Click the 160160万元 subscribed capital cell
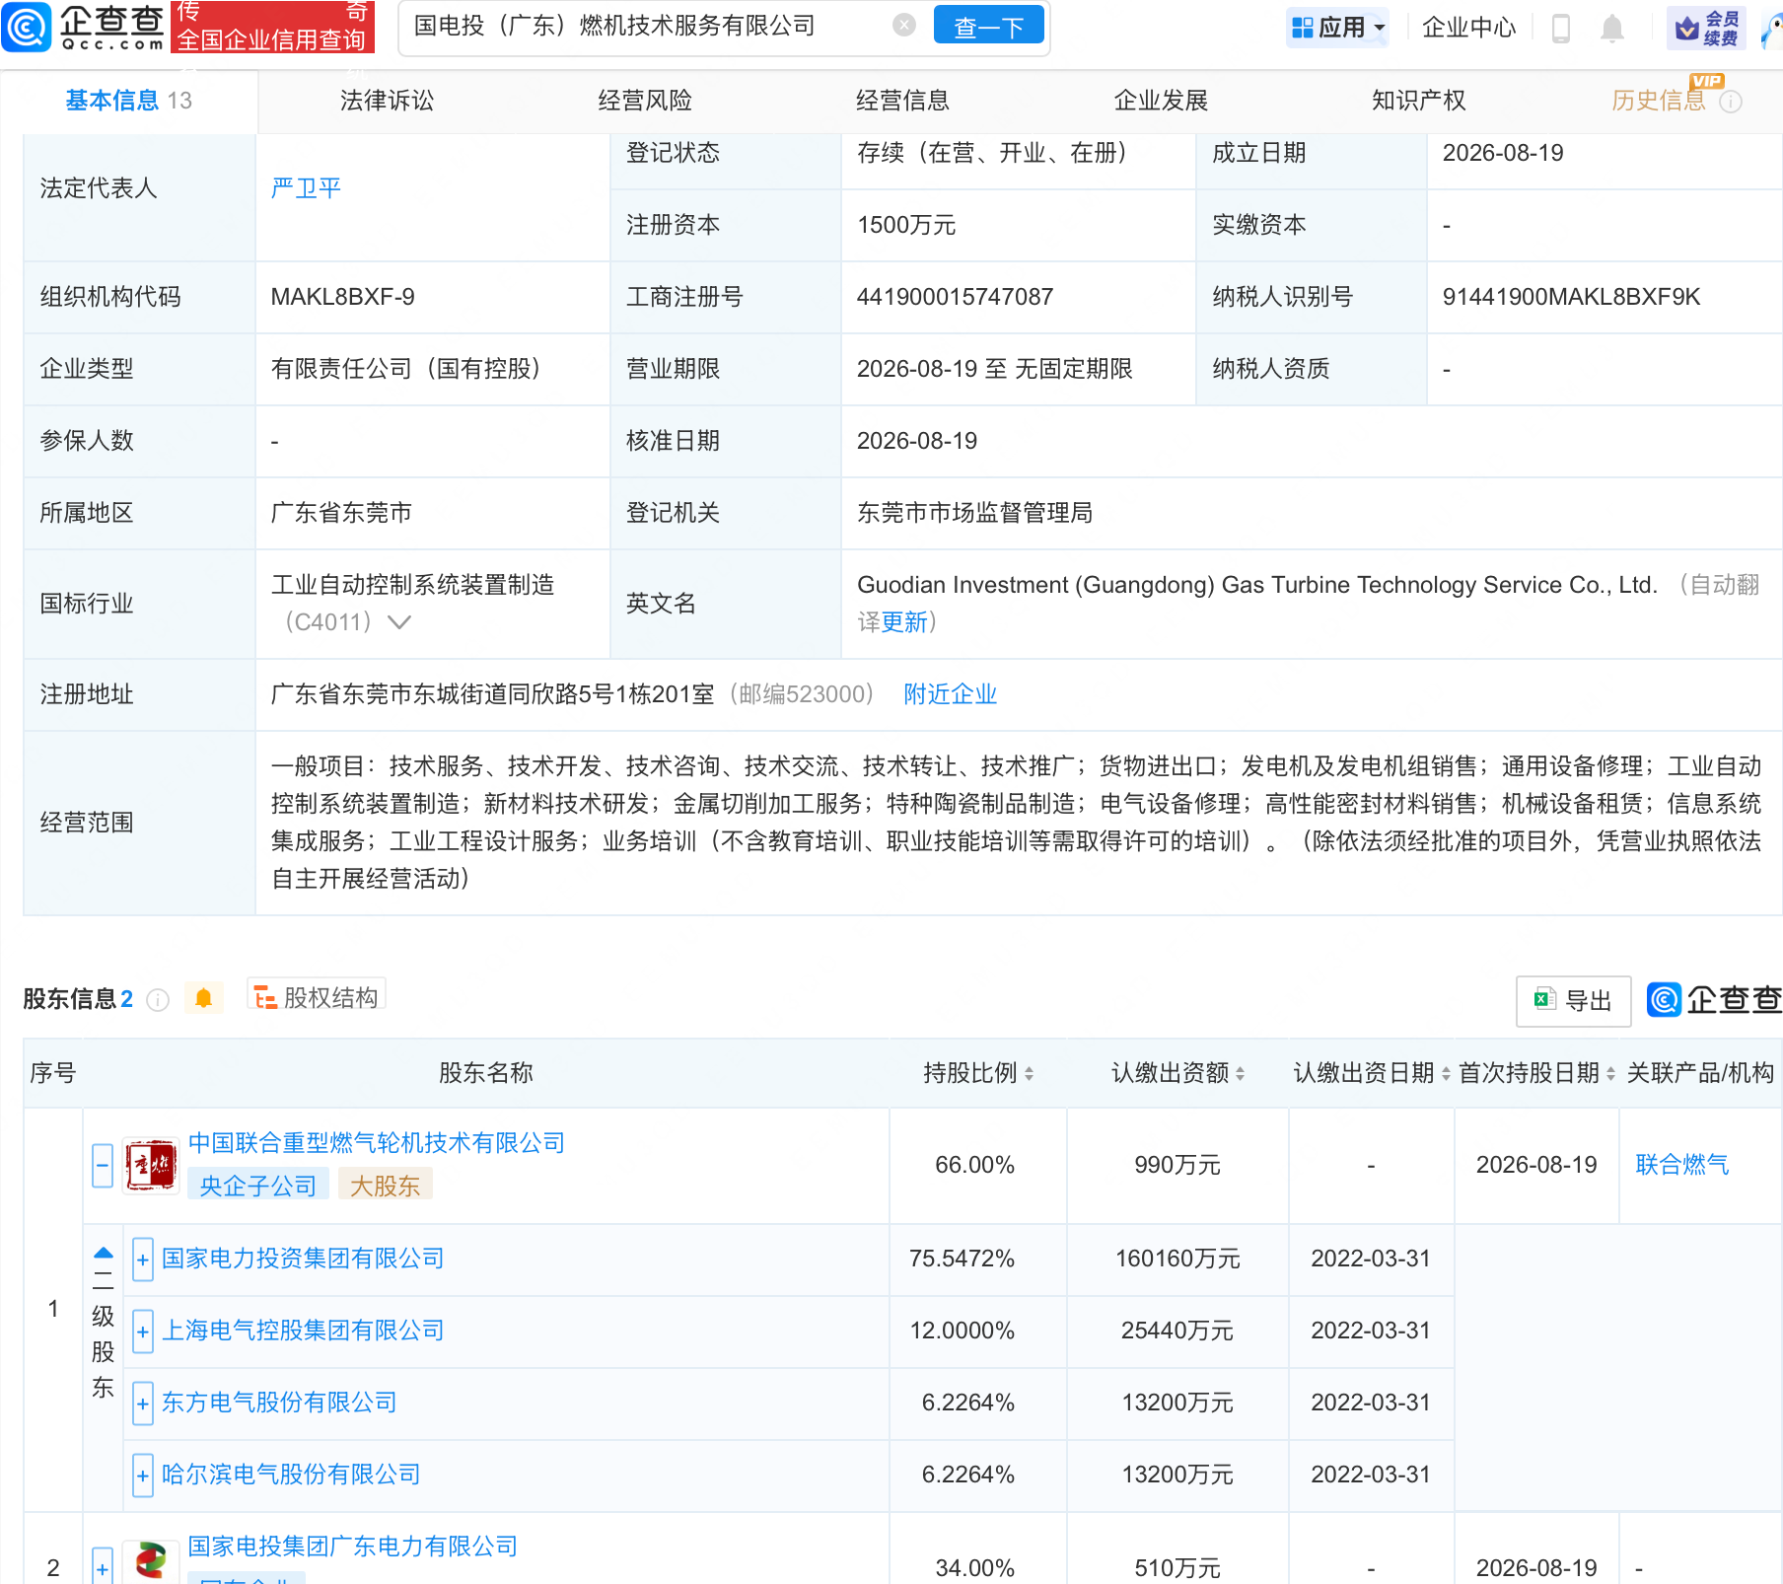This screenshot has width=1783, height=1584. pos(1178,1259)
